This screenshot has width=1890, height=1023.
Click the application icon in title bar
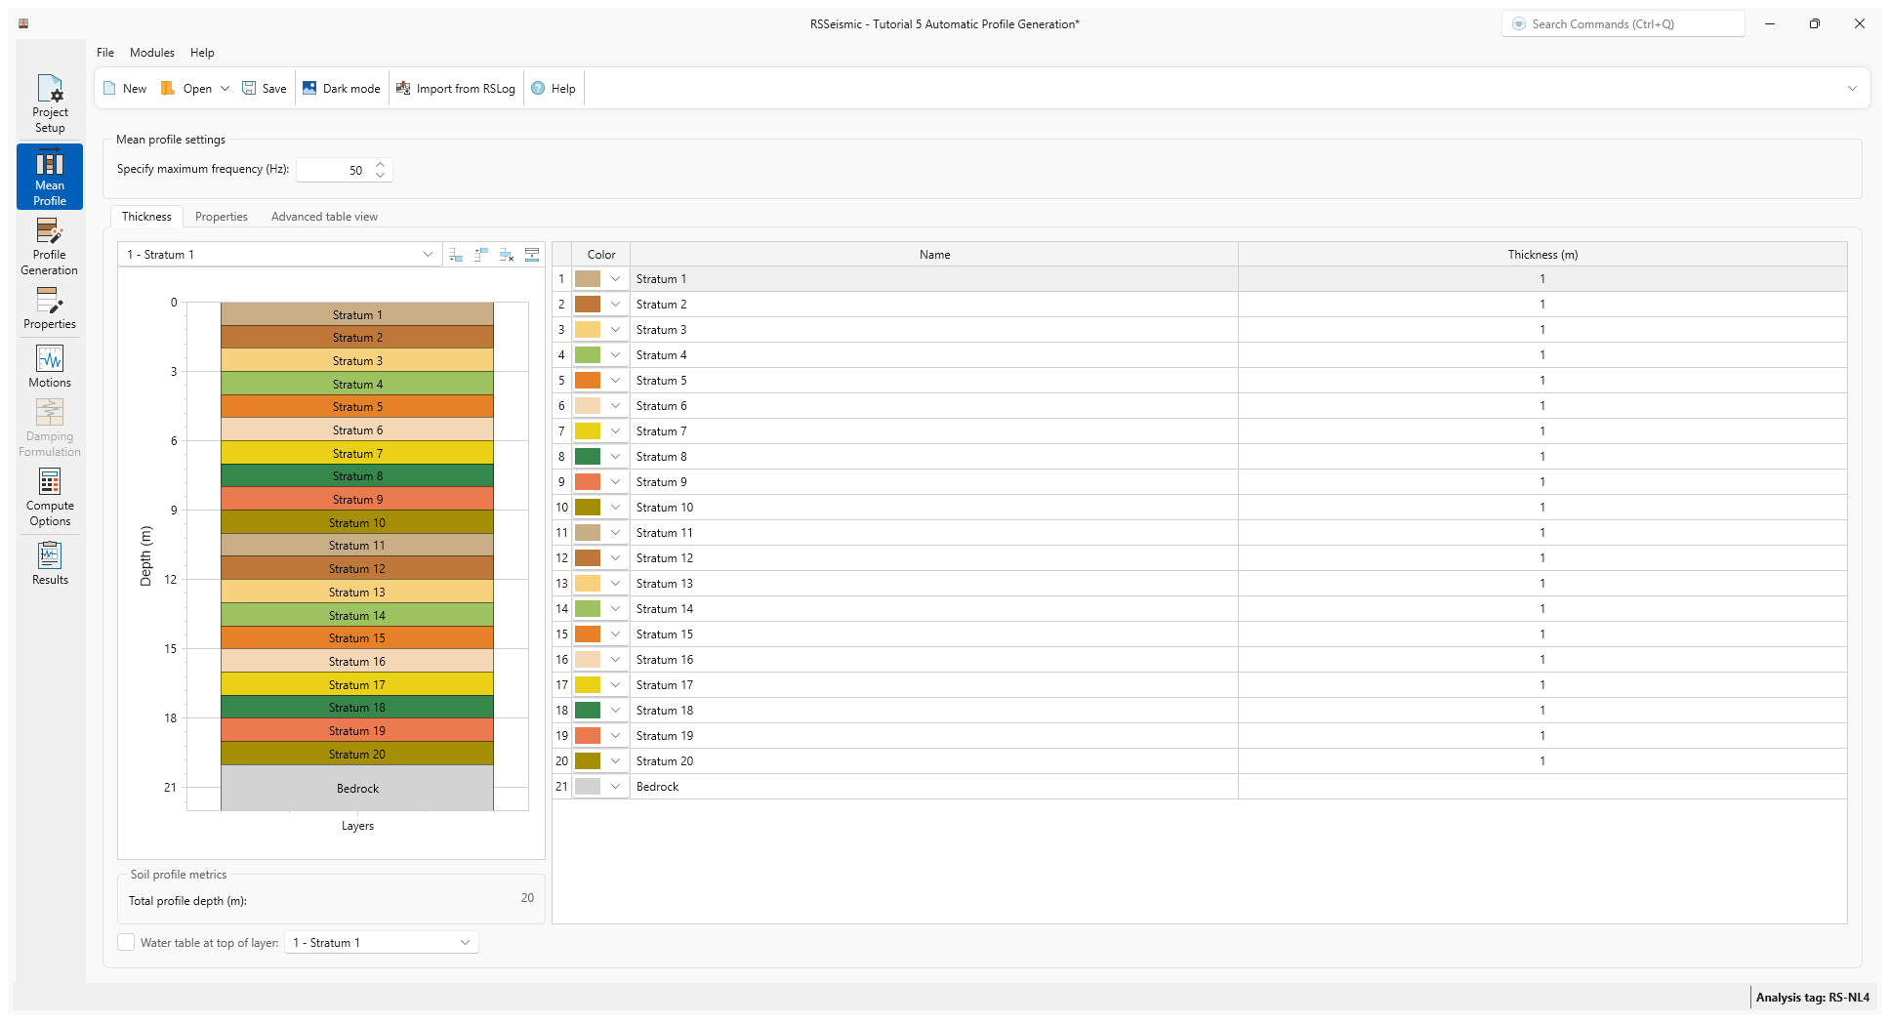(x=23, y=23)
